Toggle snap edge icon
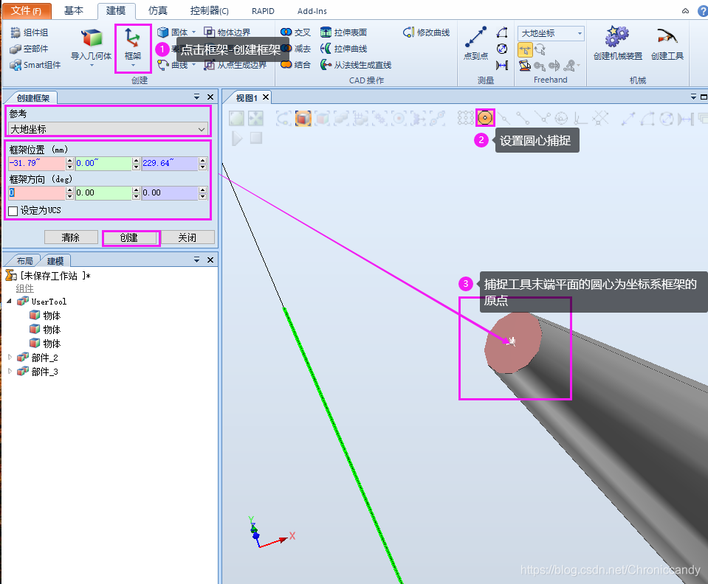 [x=542, y=118]
